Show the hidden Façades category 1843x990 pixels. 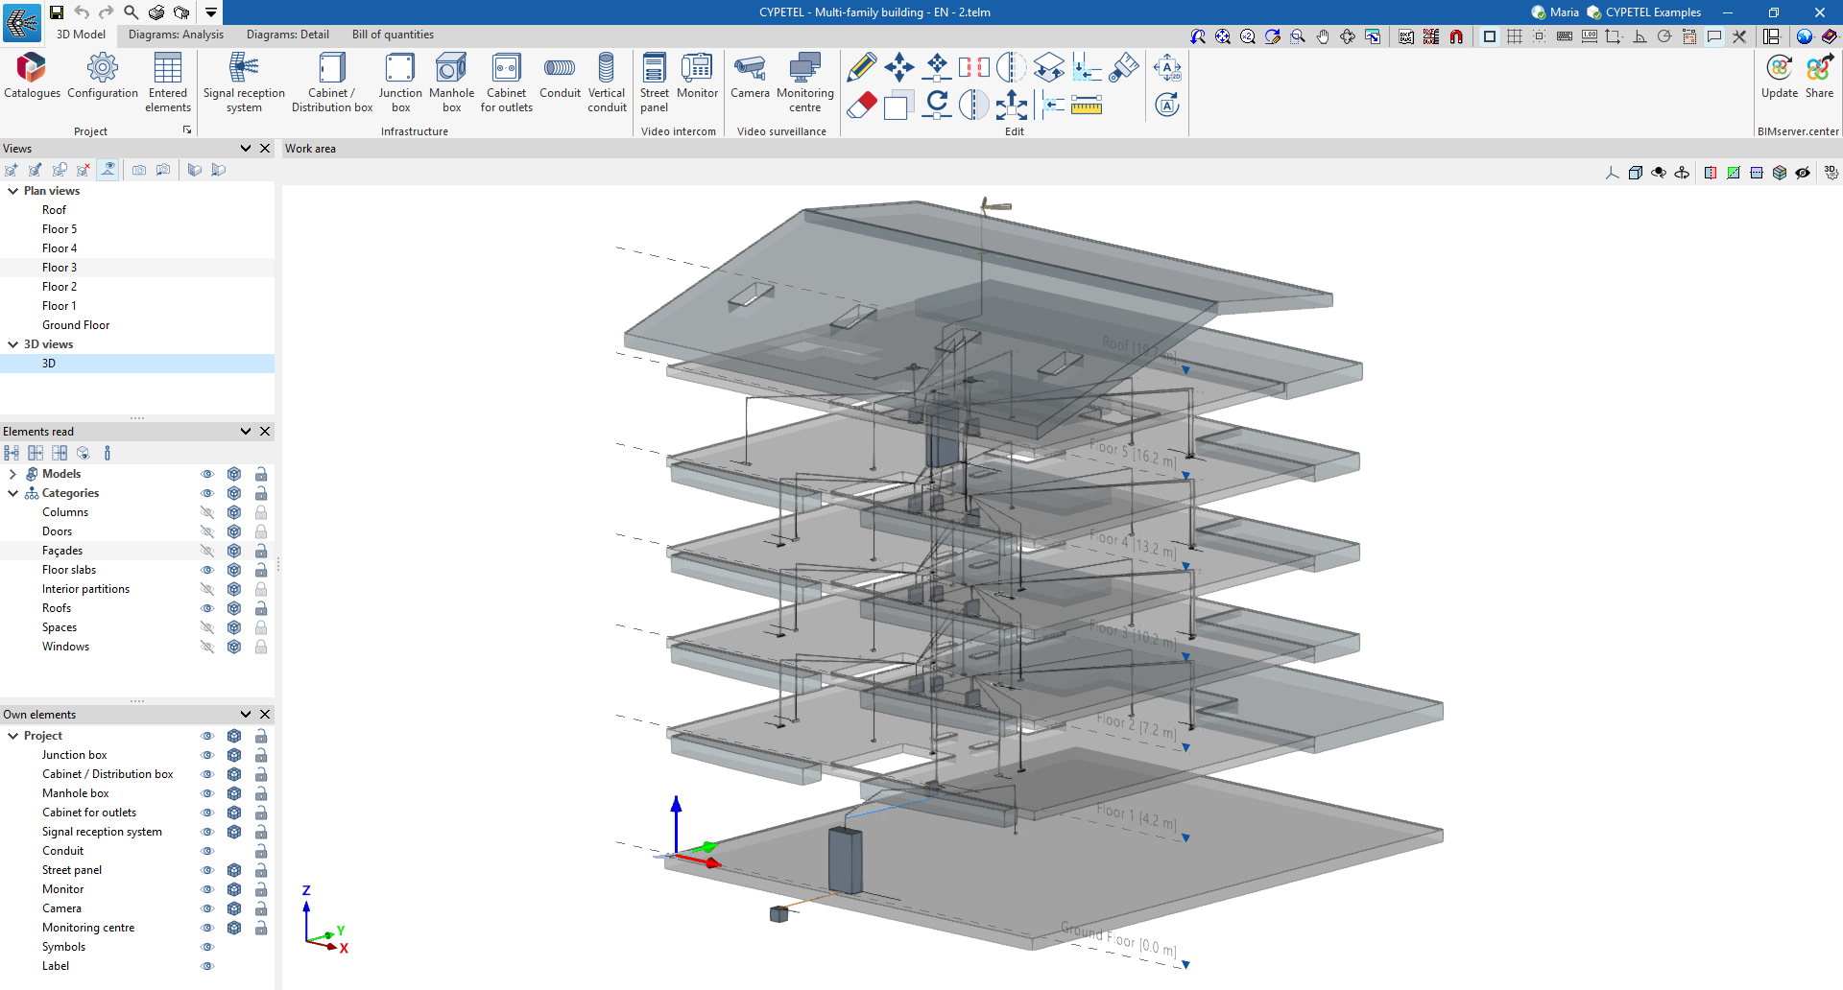206,551
